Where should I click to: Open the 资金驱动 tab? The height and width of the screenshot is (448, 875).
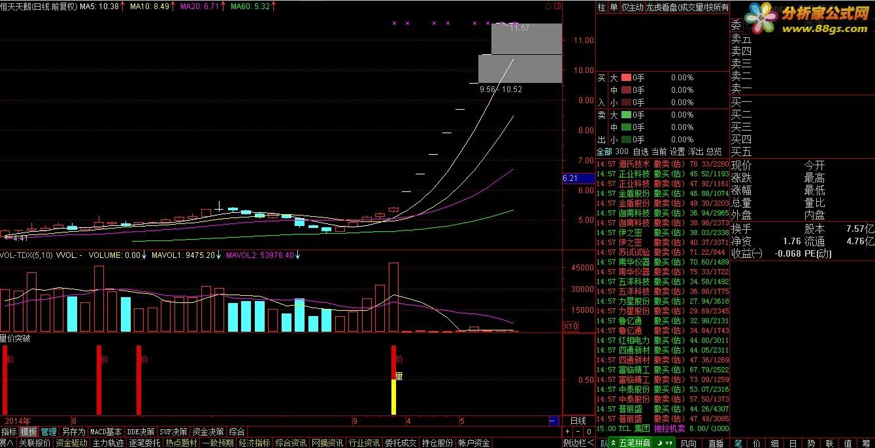[71, 443]
